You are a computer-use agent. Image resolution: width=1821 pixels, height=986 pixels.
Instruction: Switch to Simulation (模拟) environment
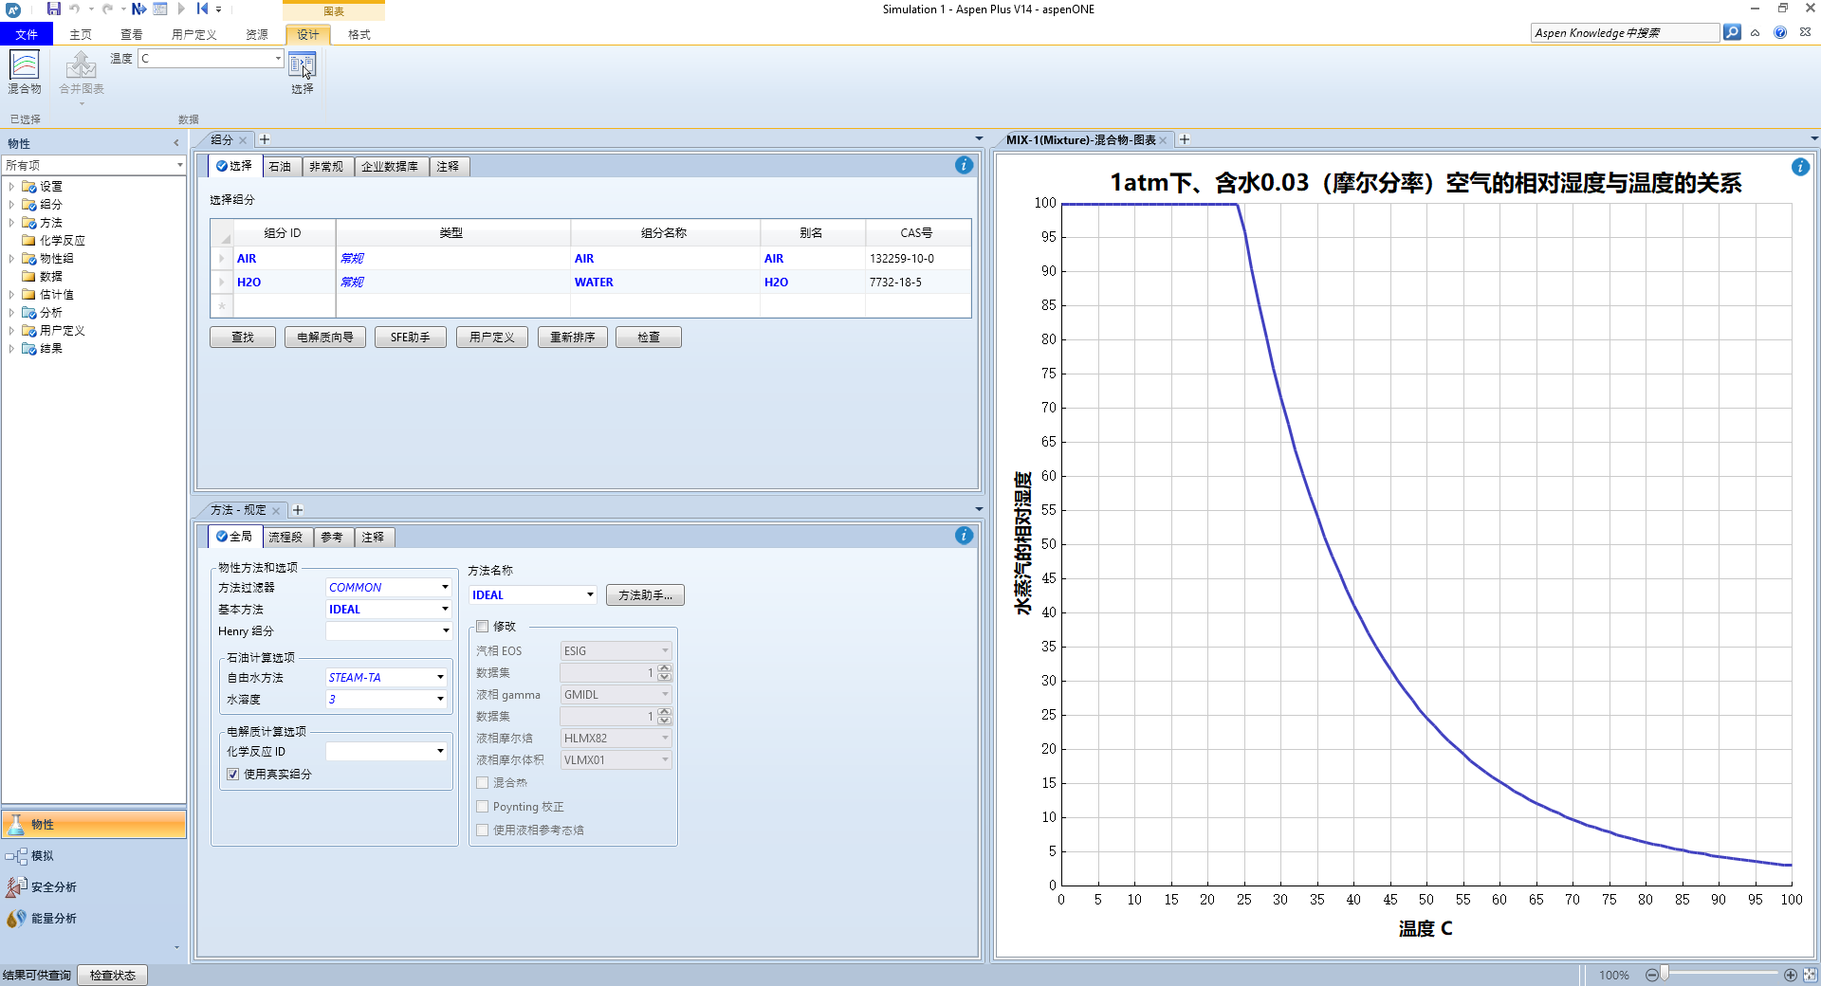pyautogui.click(x=94, y=855)
